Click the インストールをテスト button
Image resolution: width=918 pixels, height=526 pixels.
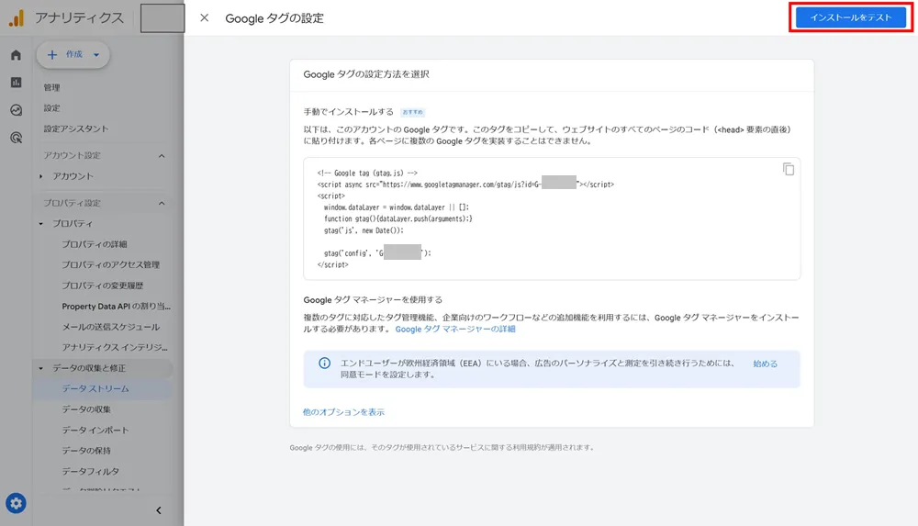(851, 17)
